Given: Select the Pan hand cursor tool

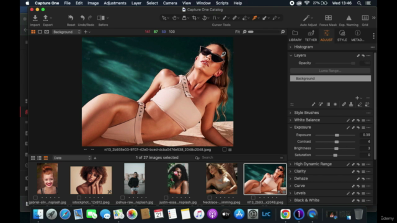Looking at the screenshot, I should click(174, 18).
